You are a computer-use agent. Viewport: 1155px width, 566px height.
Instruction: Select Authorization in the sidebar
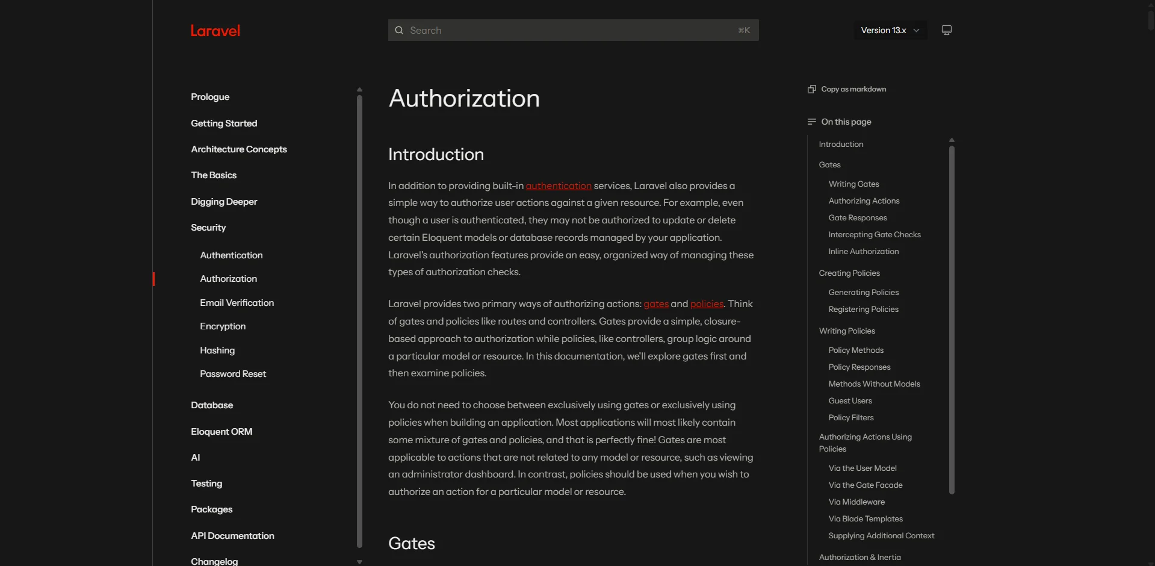229,279
